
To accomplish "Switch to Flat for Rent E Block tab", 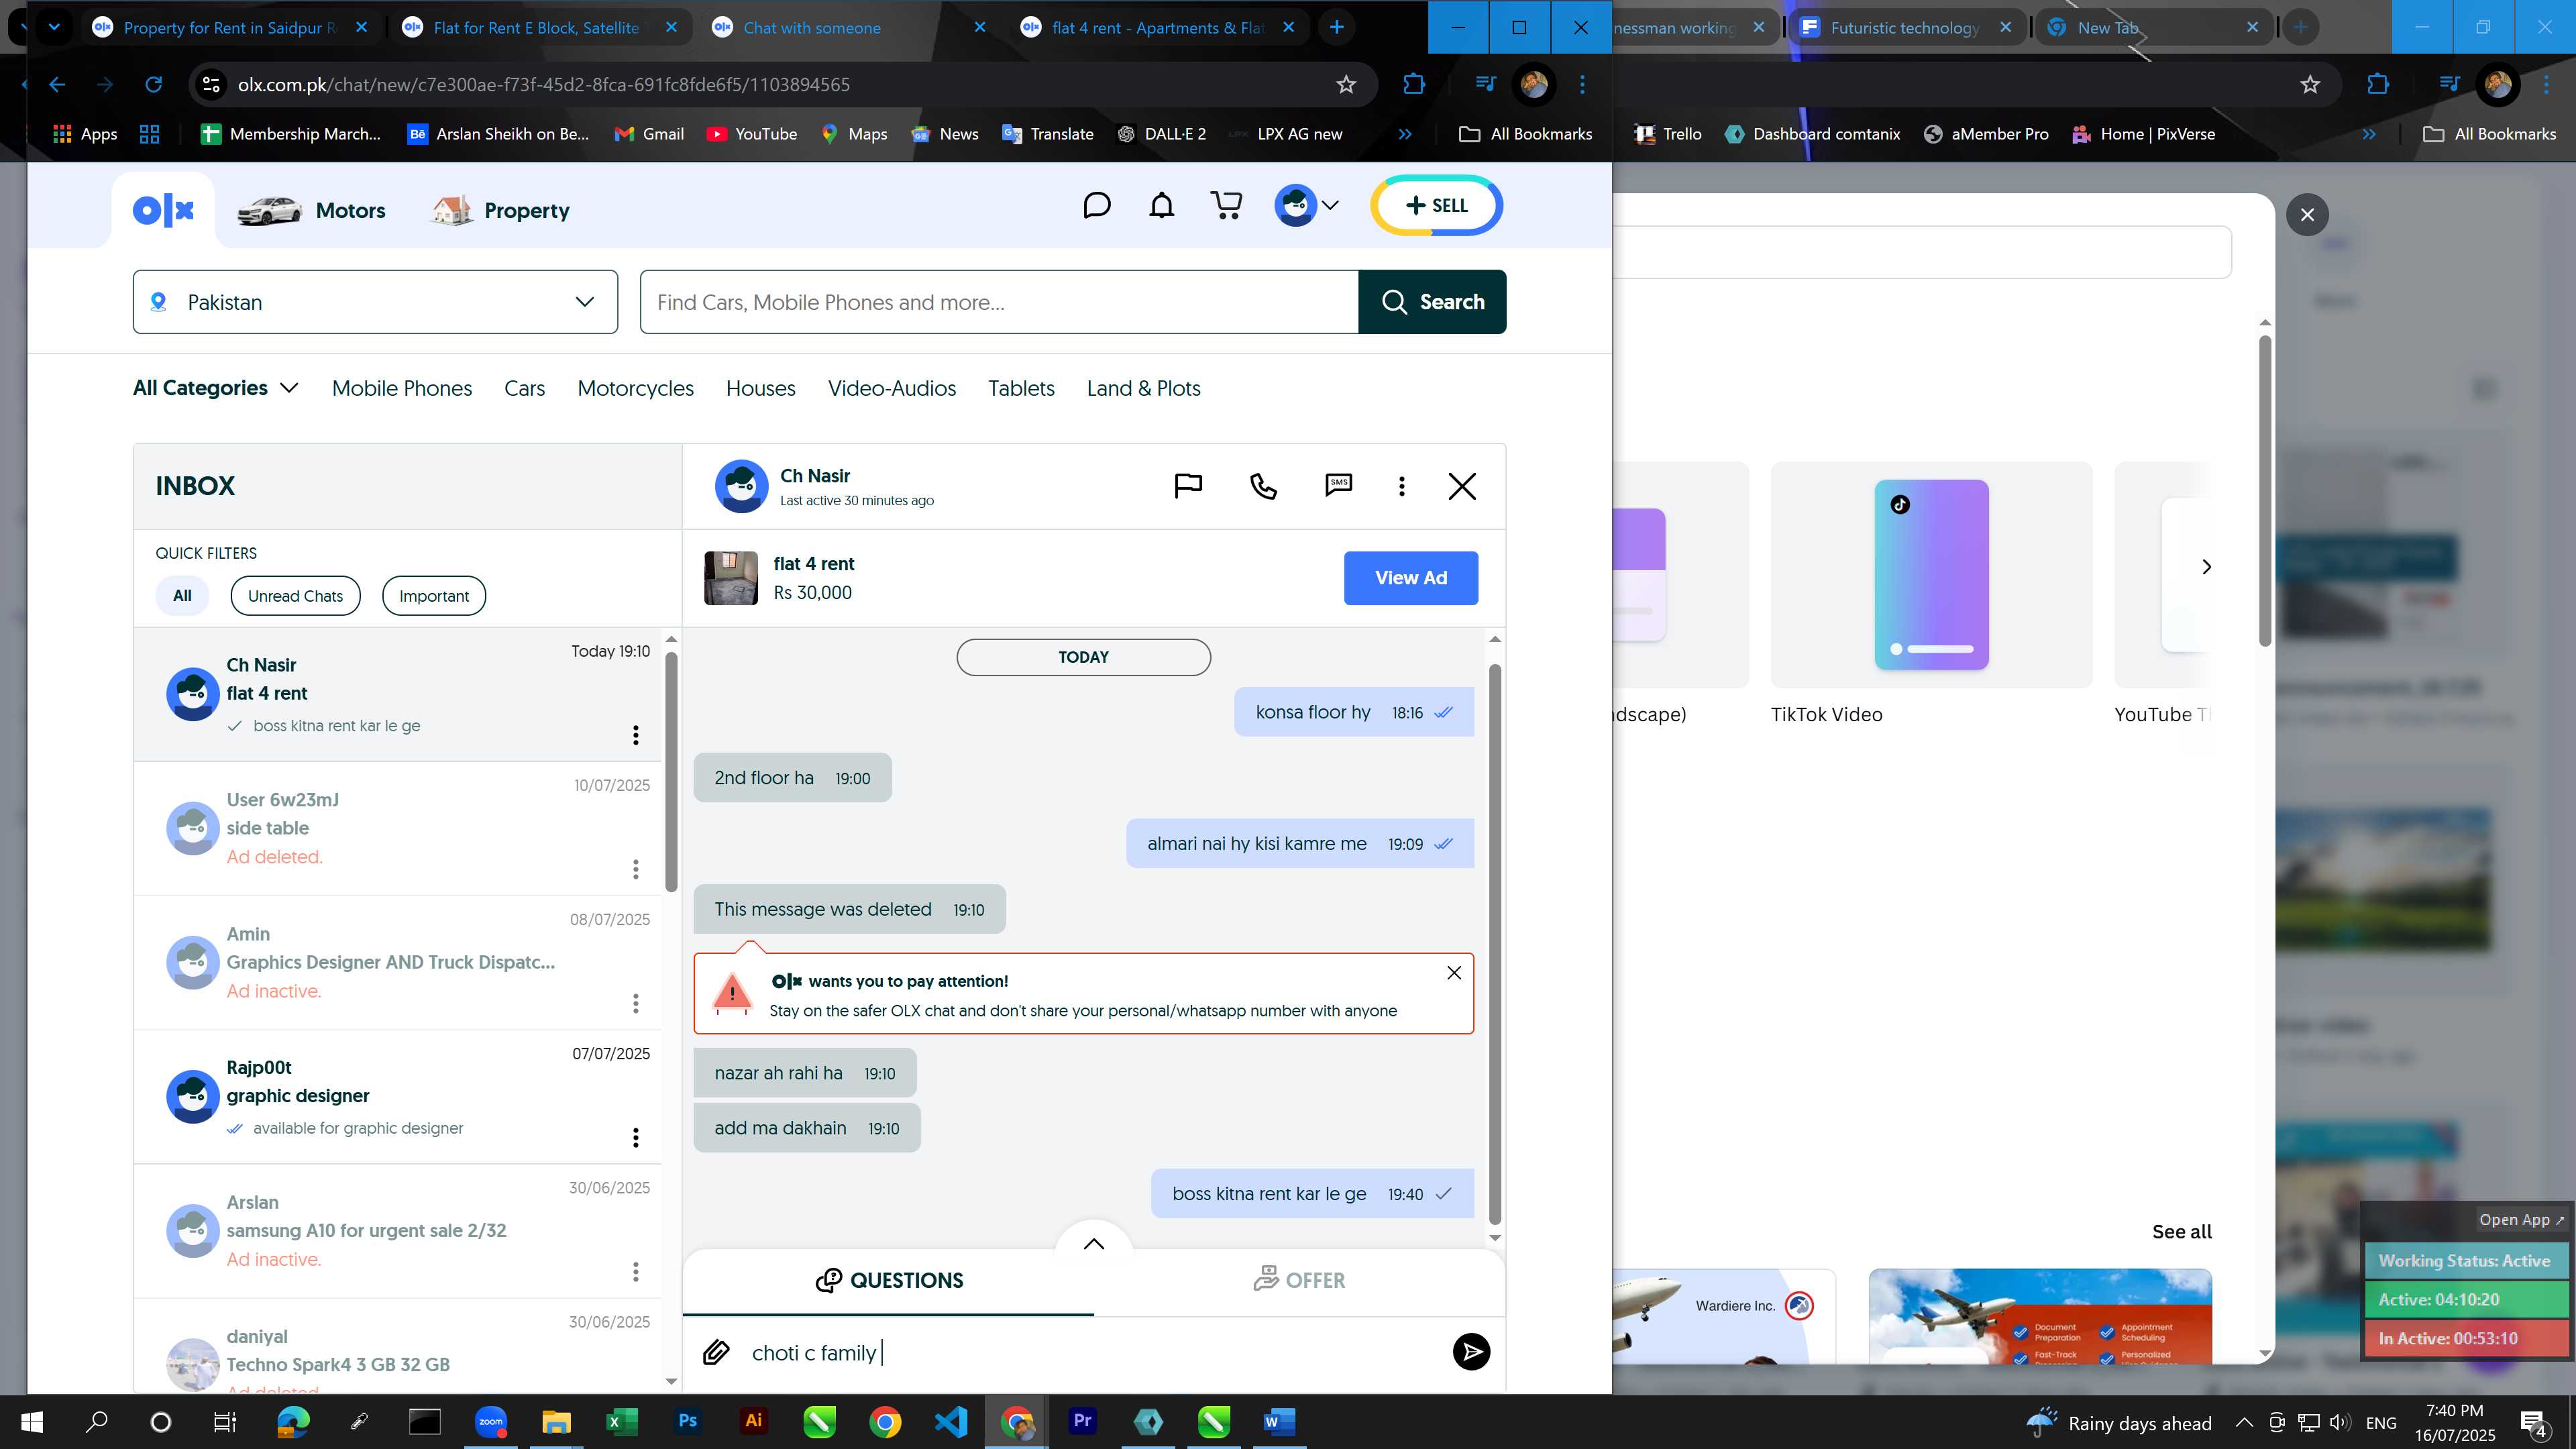I will click(540, 27).
